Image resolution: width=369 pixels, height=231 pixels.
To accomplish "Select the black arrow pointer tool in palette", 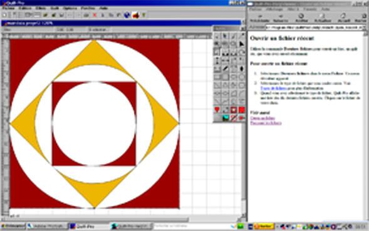I will 241,44.
